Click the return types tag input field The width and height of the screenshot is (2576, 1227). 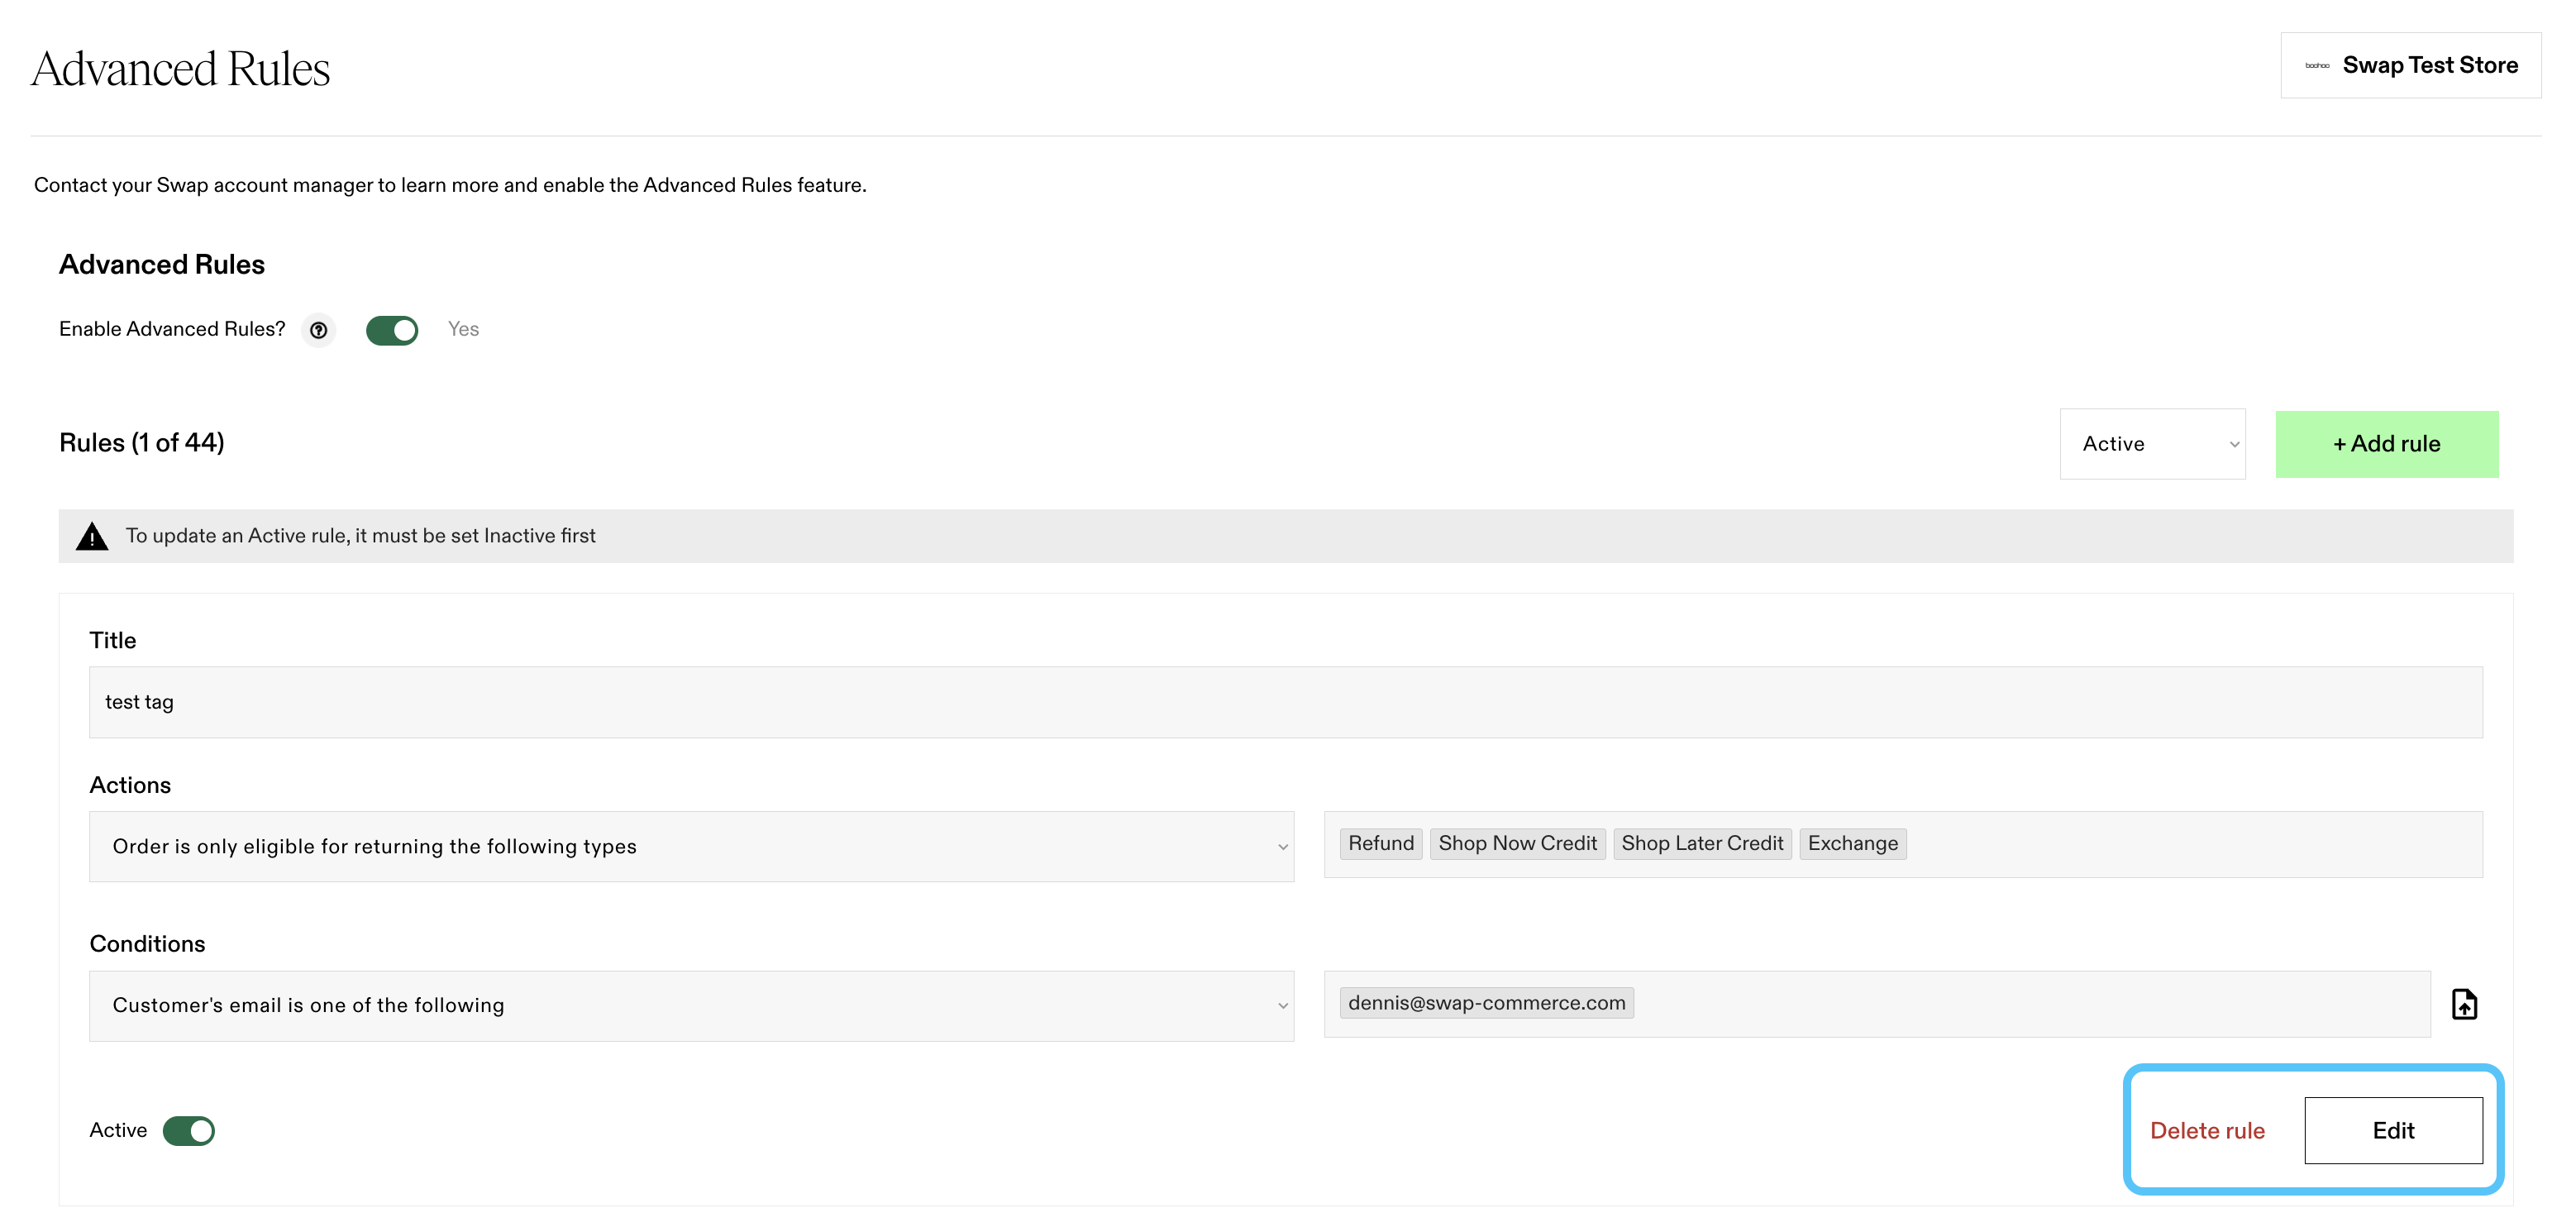tap(1903, 844)
